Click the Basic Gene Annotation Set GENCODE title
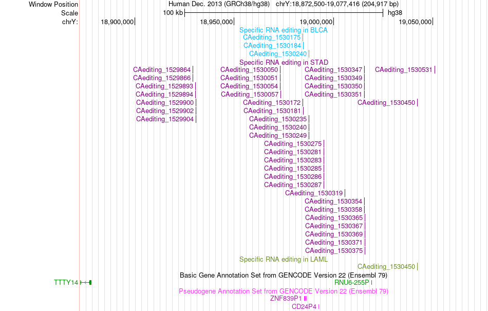This screenshot has height=311, width=488. [x=284, y=275]
